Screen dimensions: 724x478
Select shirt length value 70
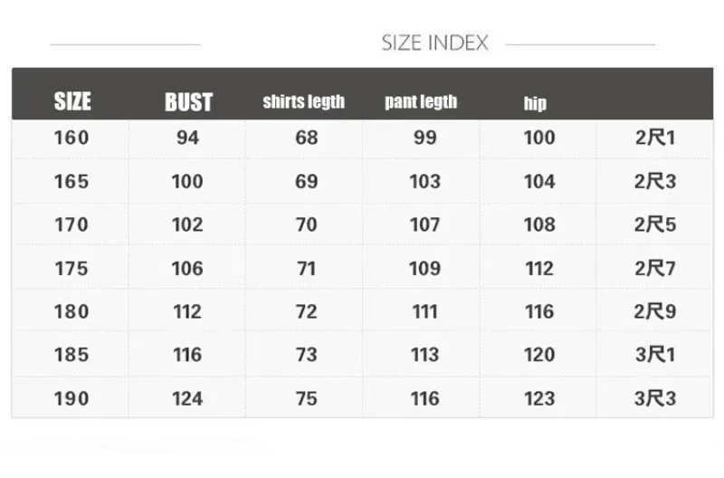(x=307, y=225)
